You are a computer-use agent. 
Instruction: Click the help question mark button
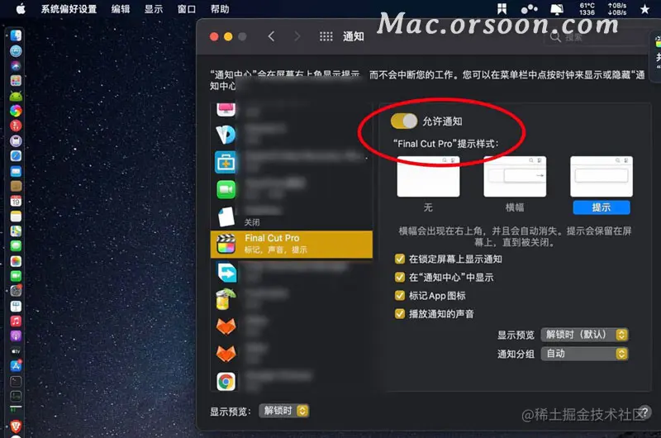(644, 412)
